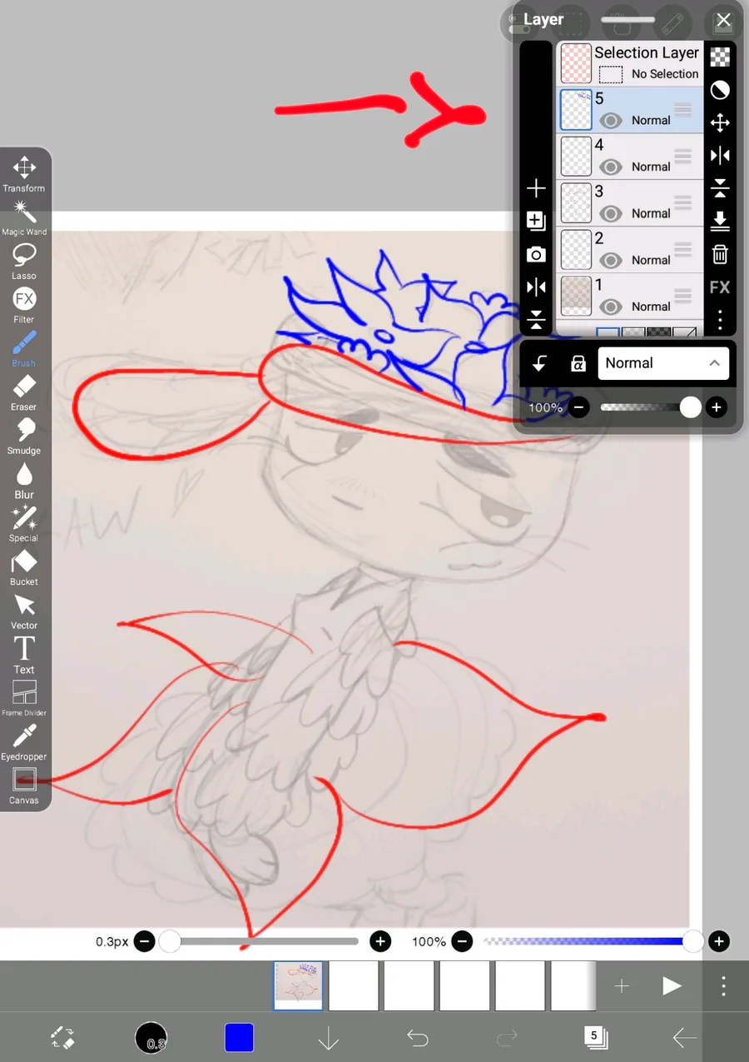
Task: Grab the reorder handle of layer 5
Action: 682,109
